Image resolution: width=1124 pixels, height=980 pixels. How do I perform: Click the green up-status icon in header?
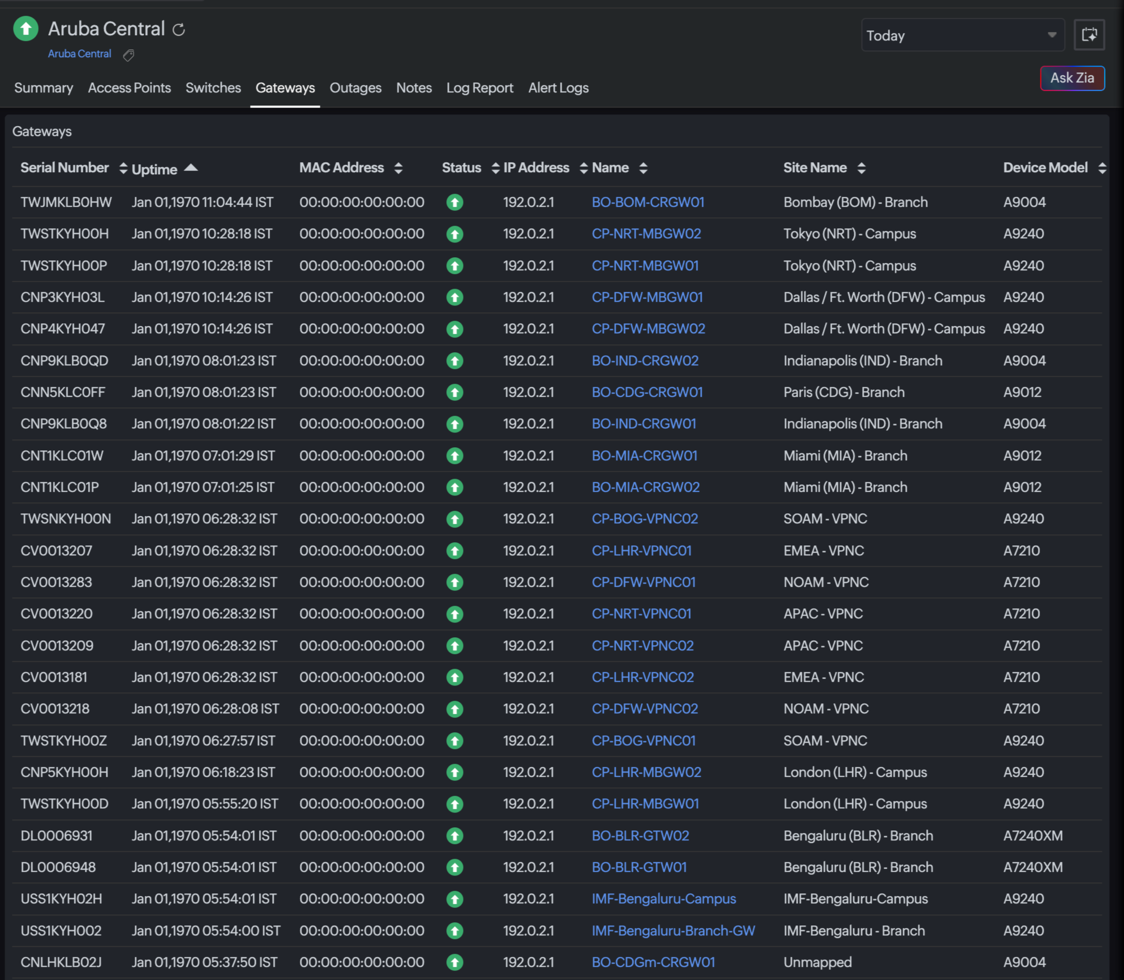pyautogui.click(x=26, y=28)
